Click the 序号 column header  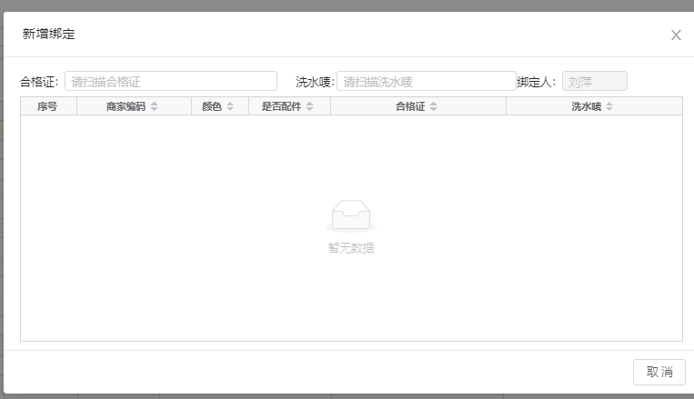47,106
